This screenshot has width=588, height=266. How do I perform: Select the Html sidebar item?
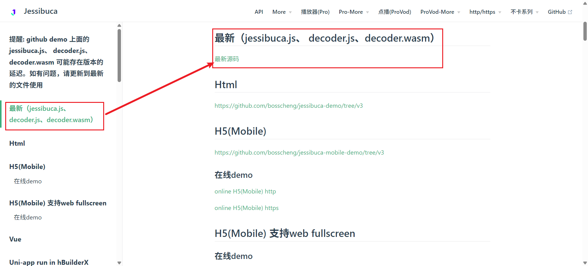coord(17,143)
